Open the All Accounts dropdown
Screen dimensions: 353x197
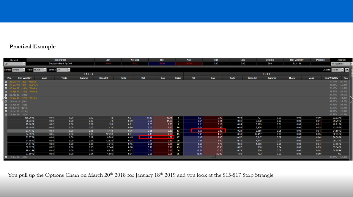point(351,64)
